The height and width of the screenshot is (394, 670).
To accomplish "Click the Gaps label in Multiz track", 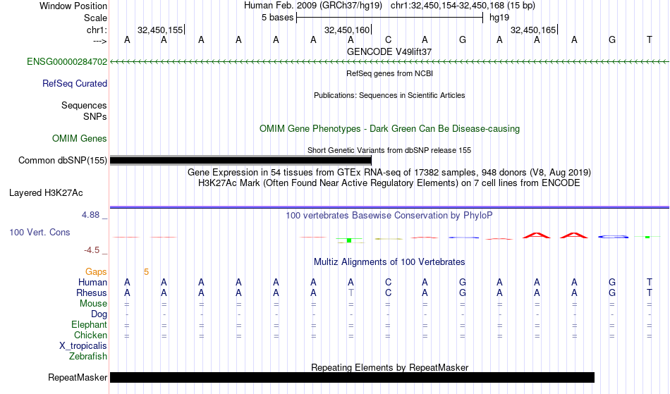I will tap(96, 271).
